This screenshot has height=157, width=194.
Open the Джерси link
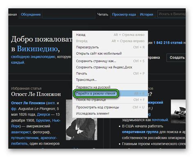(43, 114)
